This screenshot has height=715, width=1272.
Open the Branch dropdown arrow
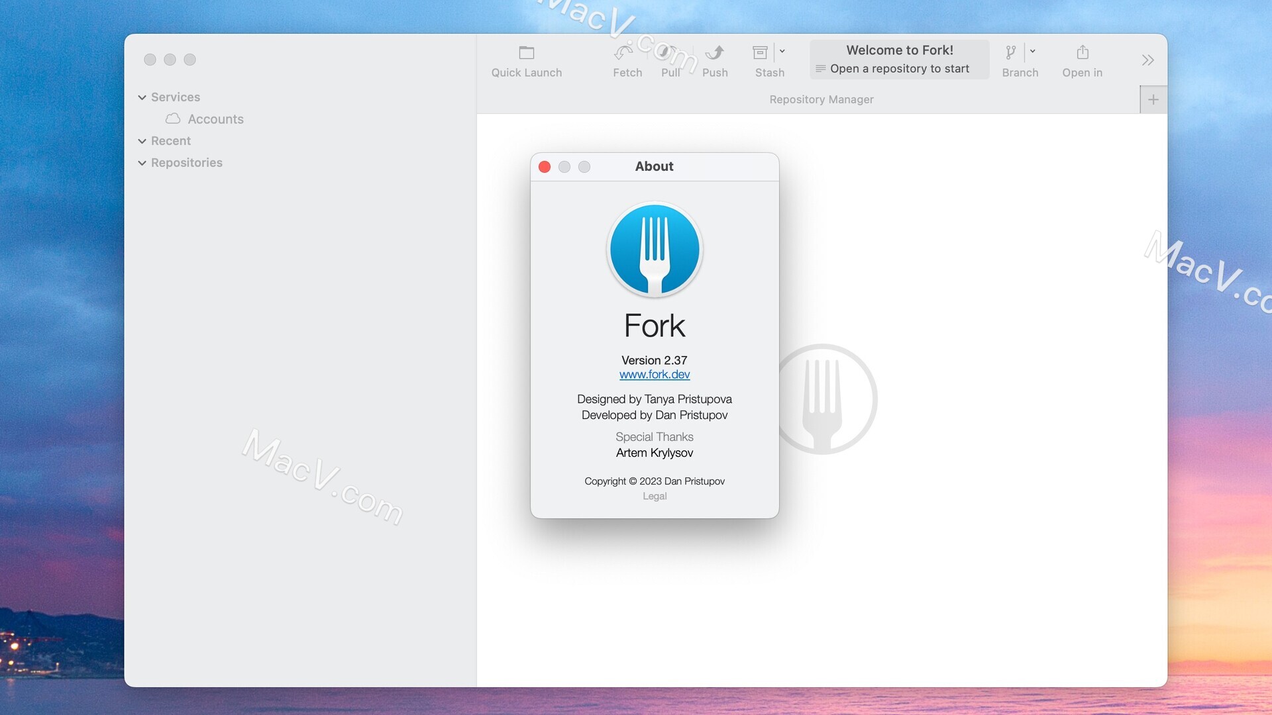1033,51
